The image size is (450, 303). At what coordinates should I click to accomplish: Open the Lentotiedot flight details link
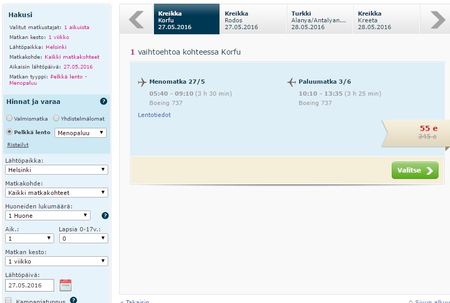point(154,115)
